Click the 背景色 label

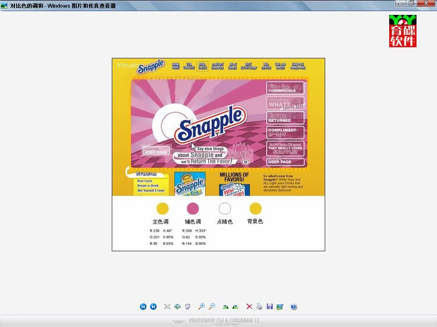click(x=255, y=221)
